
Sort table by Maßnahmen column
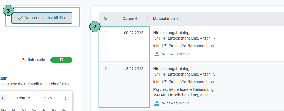(x=165, y=19)
